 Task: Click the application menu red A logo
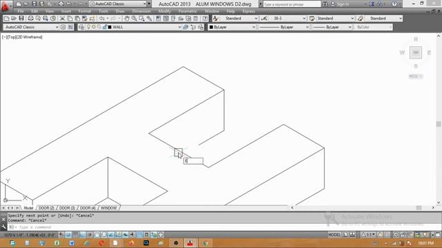click(x=5, y=6)
